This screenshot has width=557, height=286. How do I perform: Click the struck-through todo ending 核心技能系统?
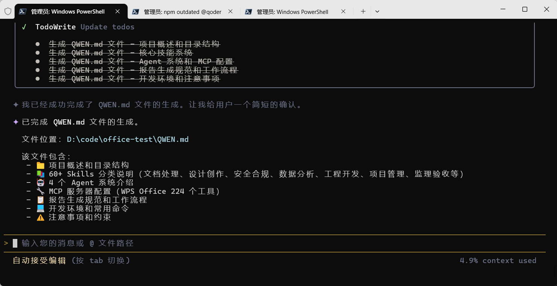coord(121,53)
